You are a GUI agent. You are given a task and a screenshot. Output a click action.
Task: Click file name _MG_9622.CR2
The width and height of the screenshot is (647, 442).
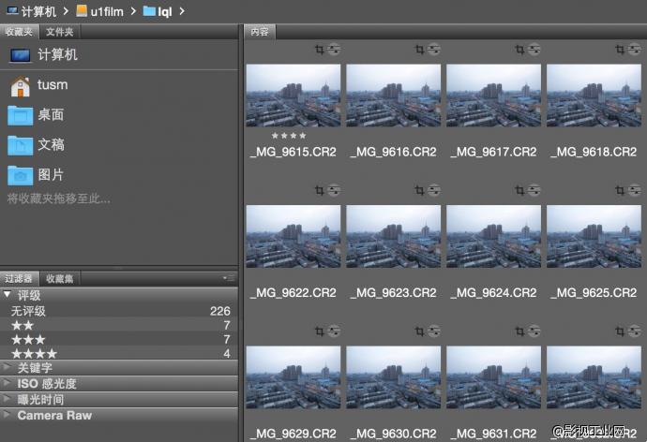tap(293, 293)
